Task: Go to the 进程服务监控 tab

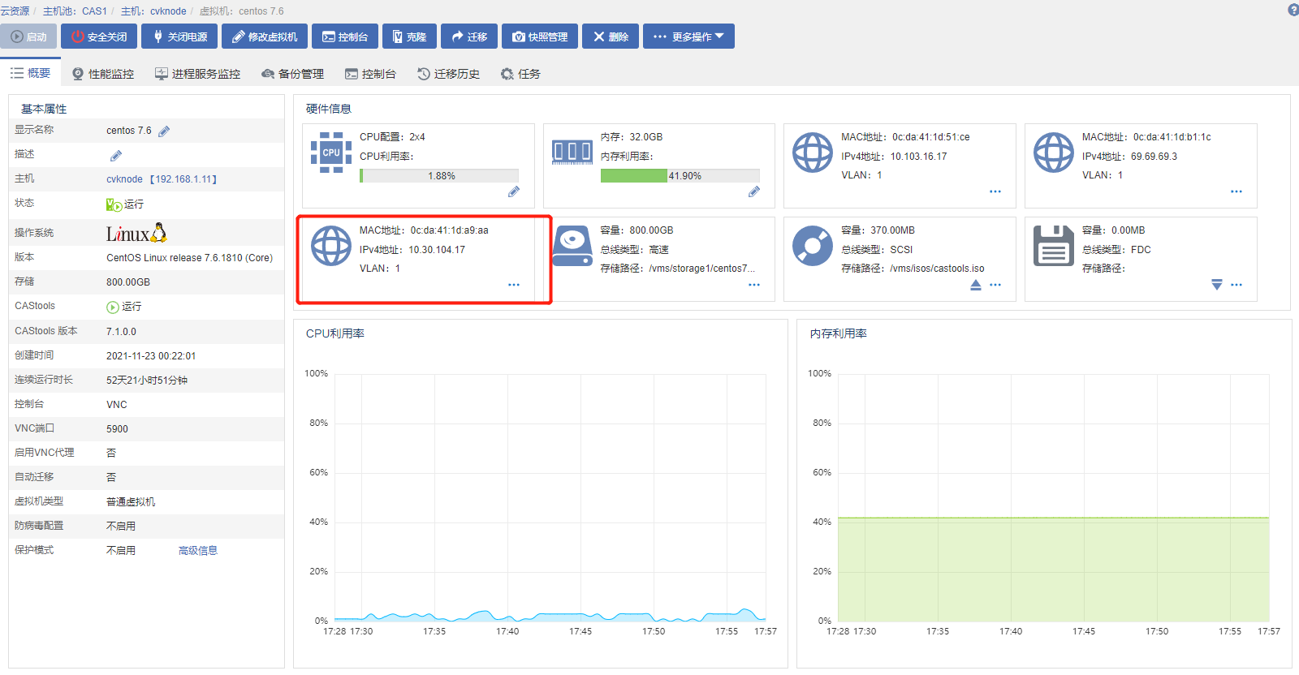Action: [x=197, y=74]
